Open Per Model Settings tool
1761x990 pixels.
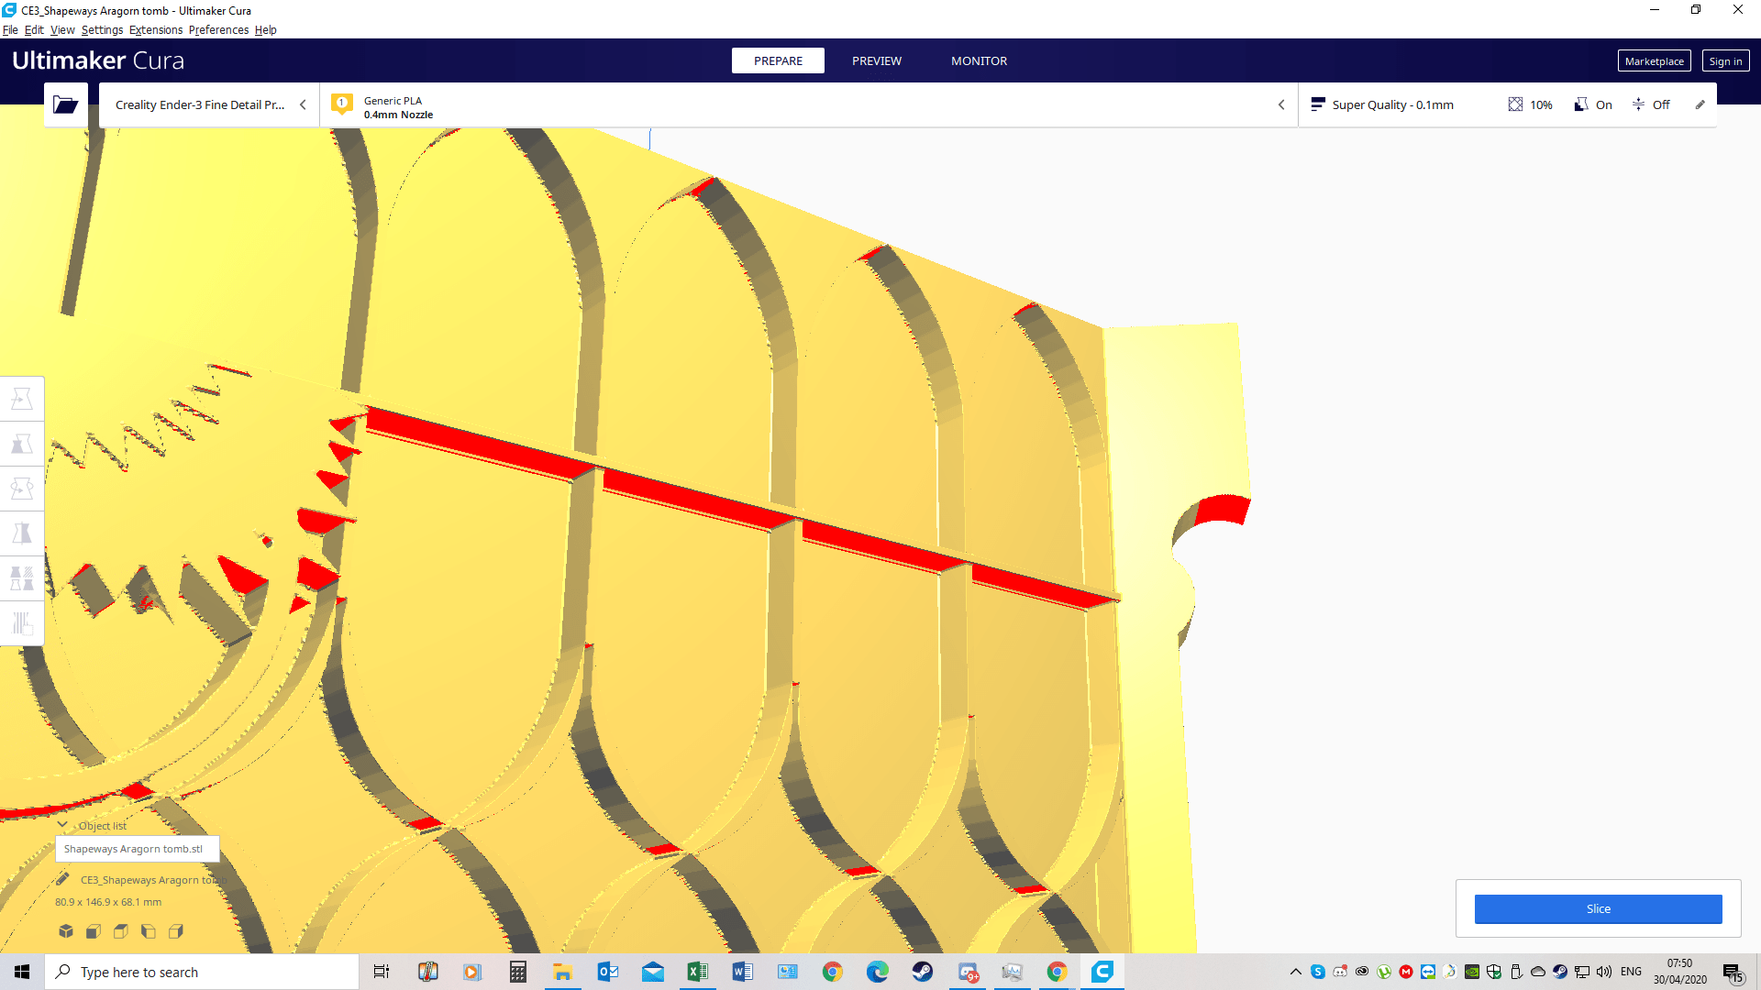click(x=22, y=578)
